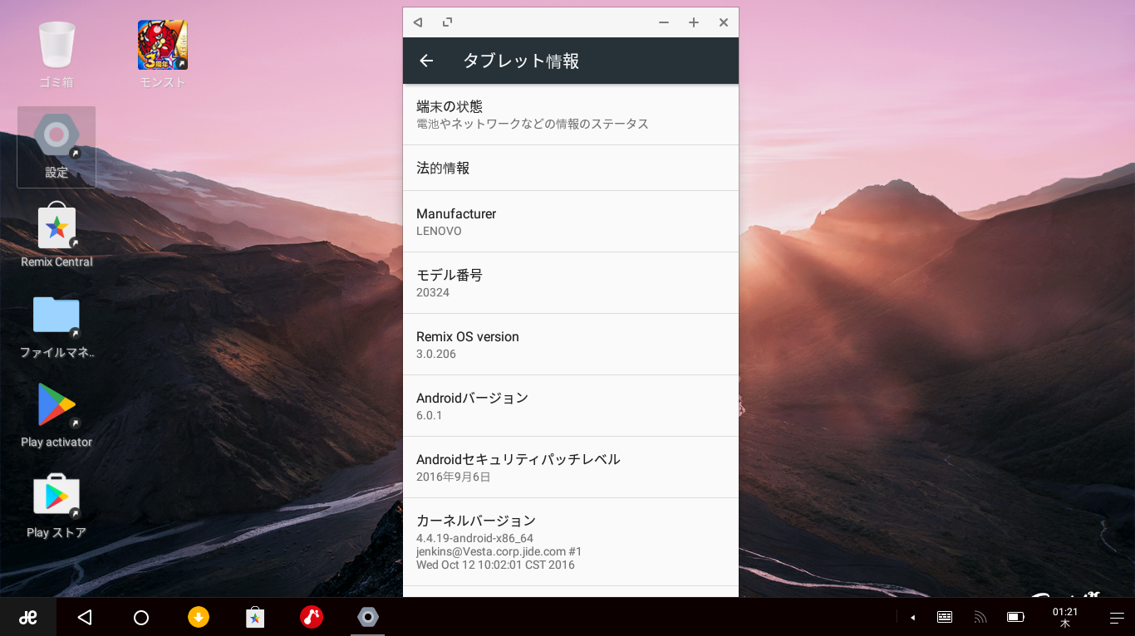1135x636 pixels.
Task: Open the yellow download app in taskbar
Action: pyautogui.click(x=198, y=617)
